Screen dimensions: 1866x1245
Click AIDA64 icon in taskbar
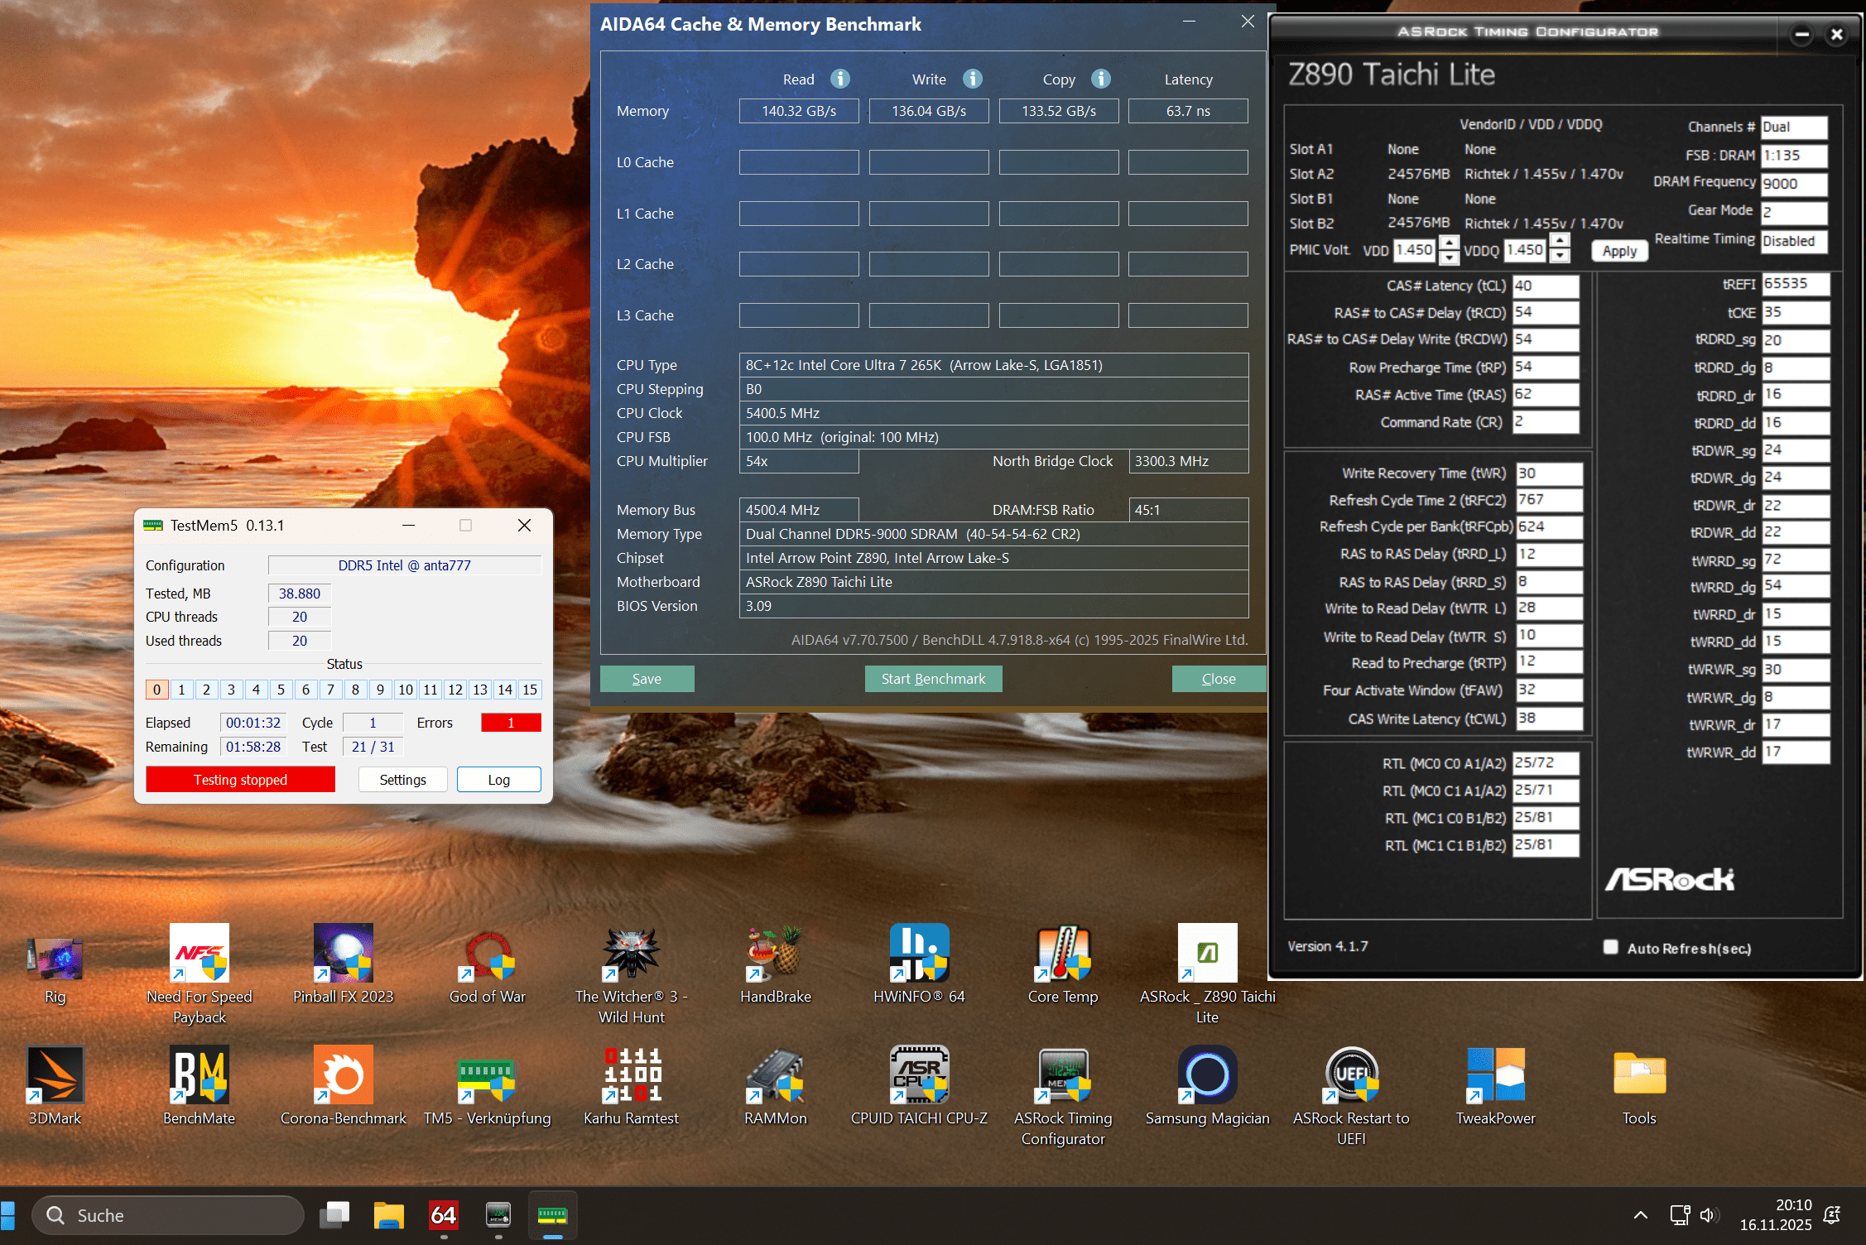[x=443, y=1215]
